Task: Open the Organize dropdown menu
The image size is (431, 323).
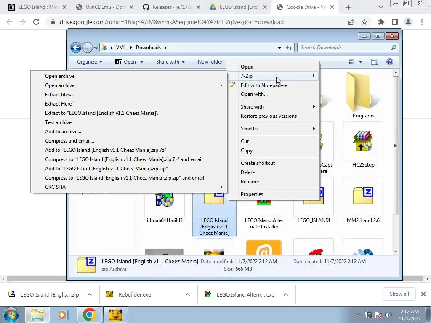Action: click(90, 62)
